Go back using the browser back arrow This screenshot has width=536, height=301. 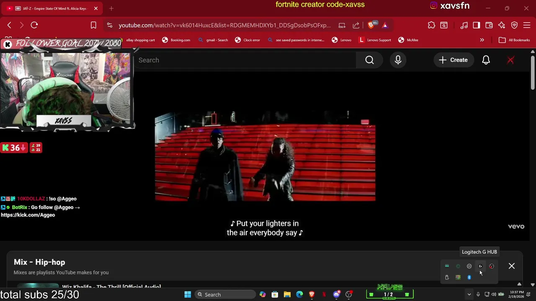9,25
